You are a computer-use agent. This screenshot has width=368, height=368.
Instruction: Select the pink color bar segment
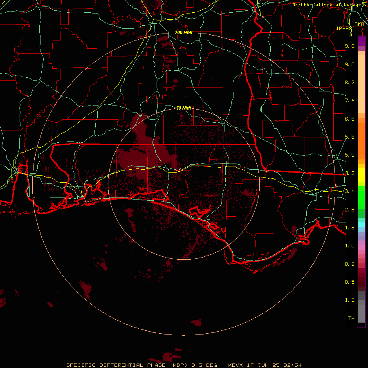(361, 248)
